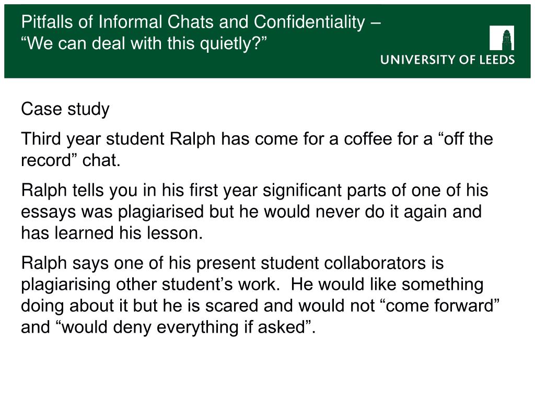535x401 pixels.
Task: Click the University of Leeds tower logo icon
Action: pyautogui.click(x=502, y=38)
